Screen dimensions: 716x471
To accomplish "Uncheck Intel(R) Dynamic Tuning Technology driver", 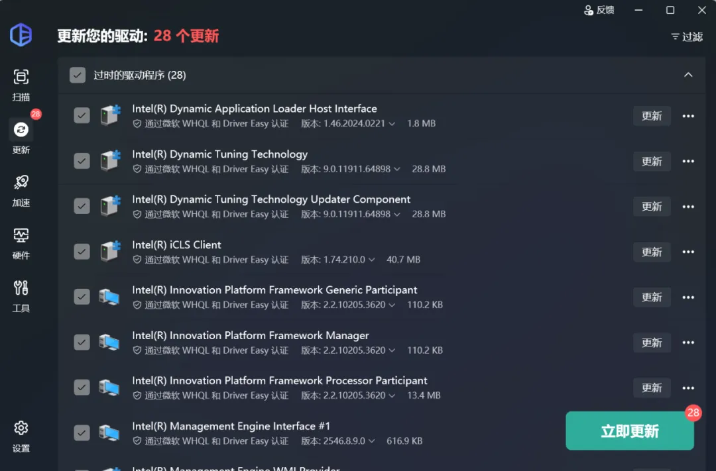I will tap(82, 161).
